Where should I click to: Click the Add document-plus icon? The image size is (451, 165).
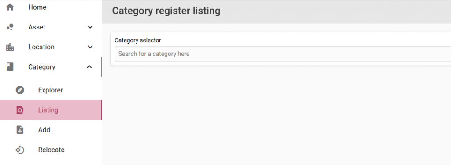(20, 130)
